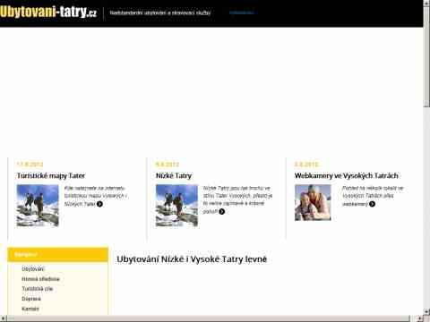Open hikers thumbnail under Nízké Tatry
The height and width of the screenshot is (322, 430).
(x=176, y=206)
